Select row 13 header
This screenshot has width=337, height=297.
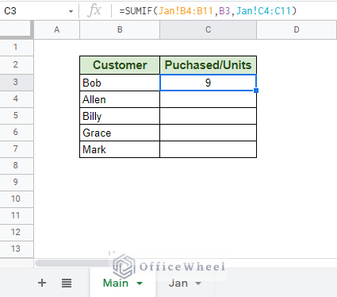(x=16, y=249)
